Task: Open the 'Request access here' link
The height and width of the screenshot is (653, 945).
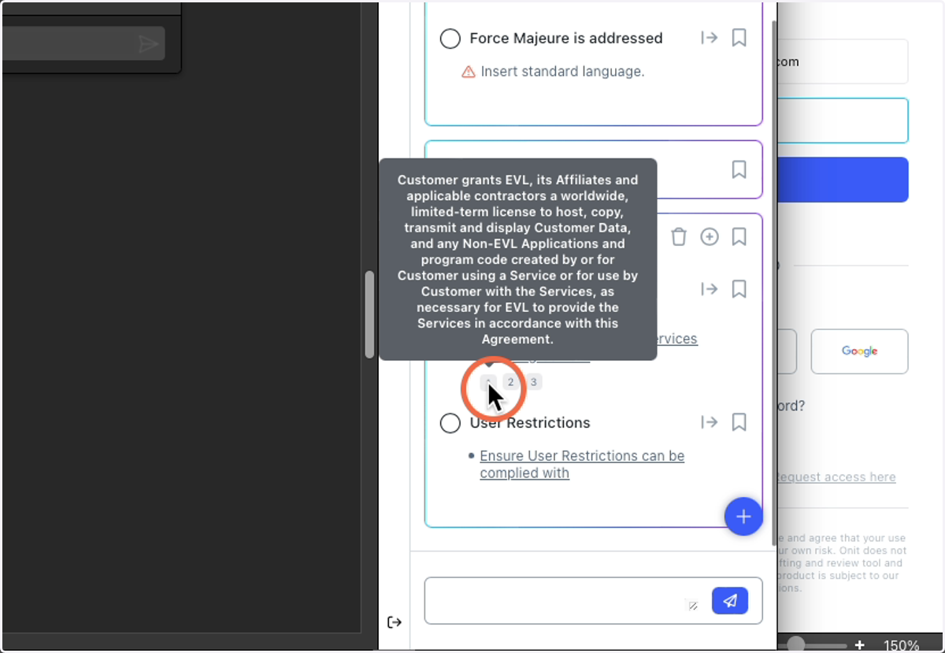Action: pyautogui.click(x=836, y=477)
